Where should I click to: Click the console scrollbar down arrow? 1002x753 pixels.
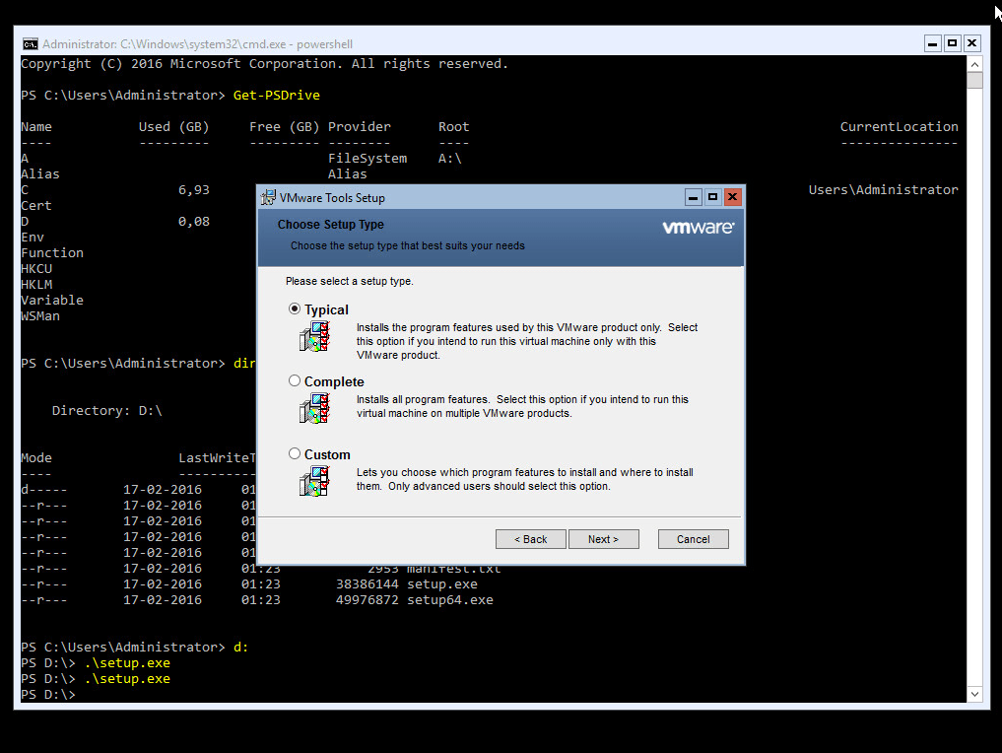pos(974,694)
